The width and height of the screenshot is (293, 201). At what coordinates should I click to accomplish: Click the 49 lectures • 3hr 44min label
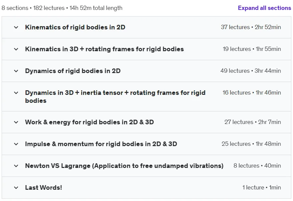click(251, 71)
